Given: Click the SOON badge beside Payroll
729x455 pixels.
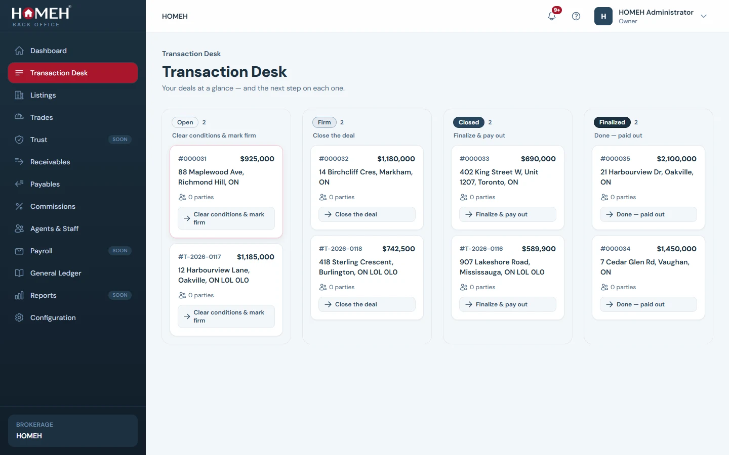Looking at the screenshot, I should pyautogui.click(x=120, y=251).
